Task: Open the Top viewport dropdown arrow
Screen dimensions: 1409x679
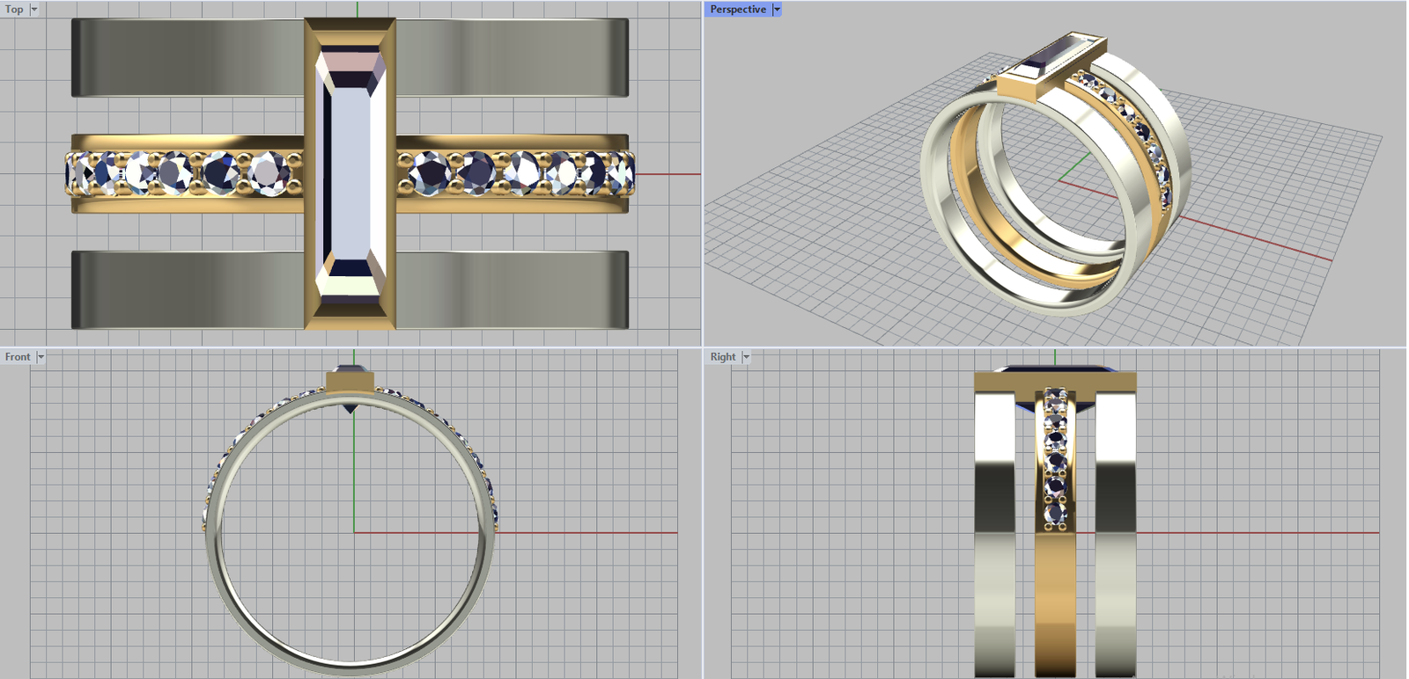Action: (x=34, y=10)
